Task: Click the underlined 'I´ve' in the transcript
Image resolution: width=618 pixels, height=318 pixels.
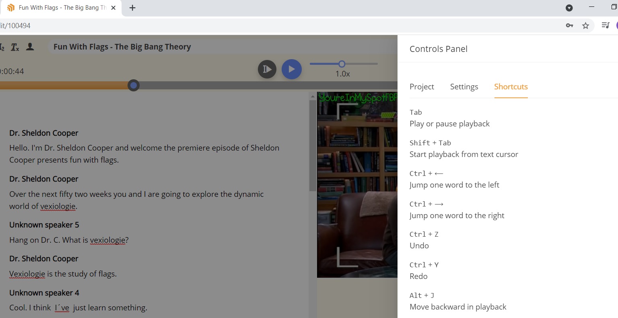Action: pyautogui.click(x=62, y=308)
